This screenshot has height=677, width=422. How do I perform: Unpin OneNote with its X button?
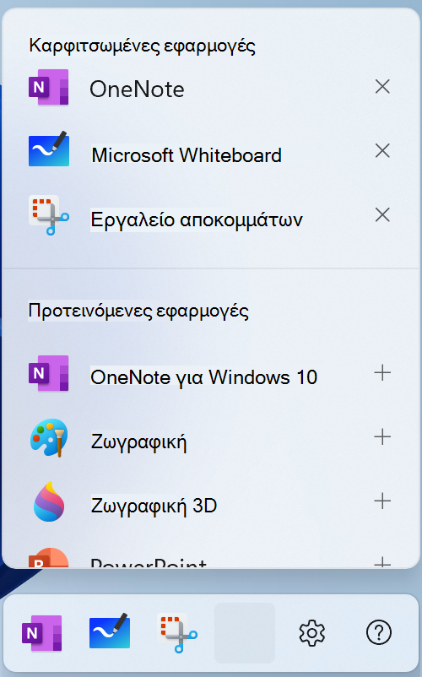(382, 87)
